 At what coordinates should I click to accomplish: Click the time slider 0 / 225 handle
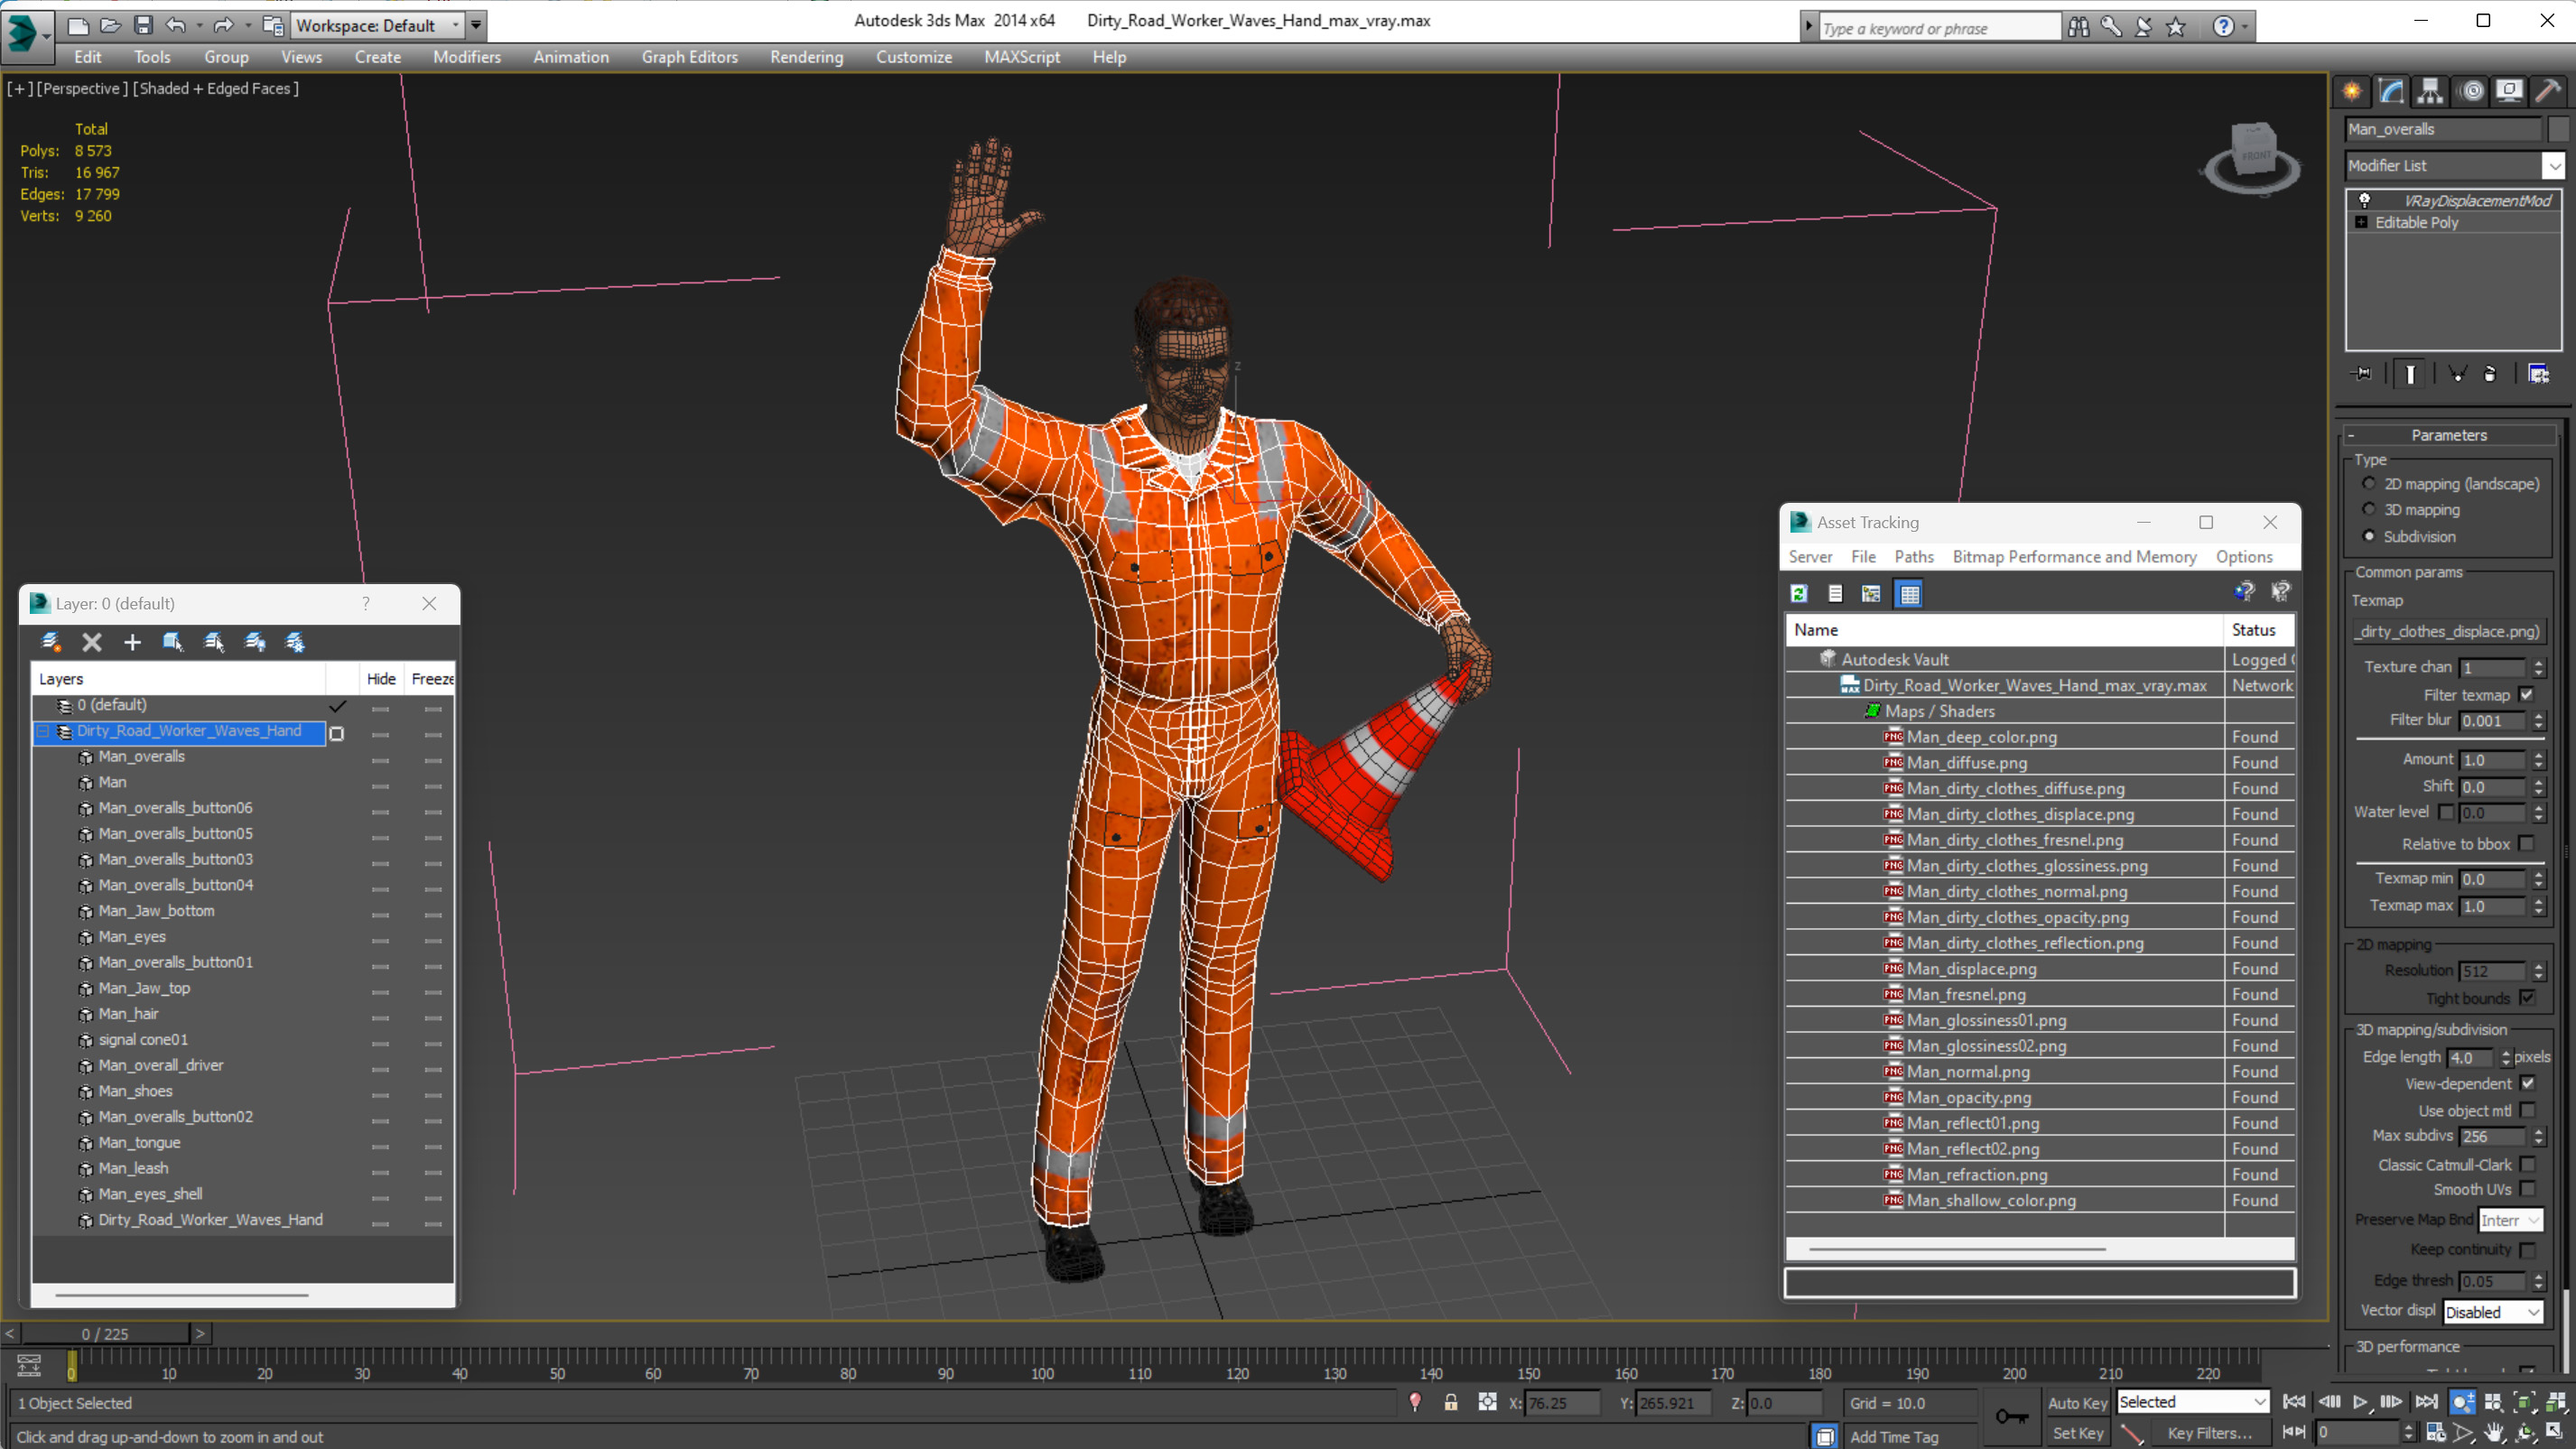tap(105, 1334)
